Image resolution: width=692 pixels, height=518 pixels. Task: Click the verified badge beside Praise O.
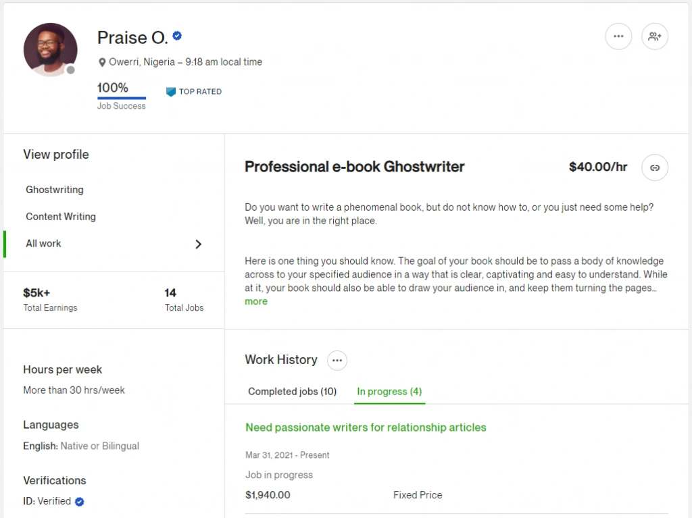tap(178, 36)
